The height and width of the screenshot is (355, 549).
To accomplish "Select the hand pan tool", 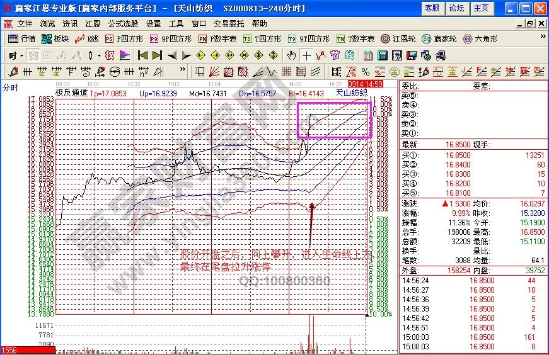I will point(292,55).
